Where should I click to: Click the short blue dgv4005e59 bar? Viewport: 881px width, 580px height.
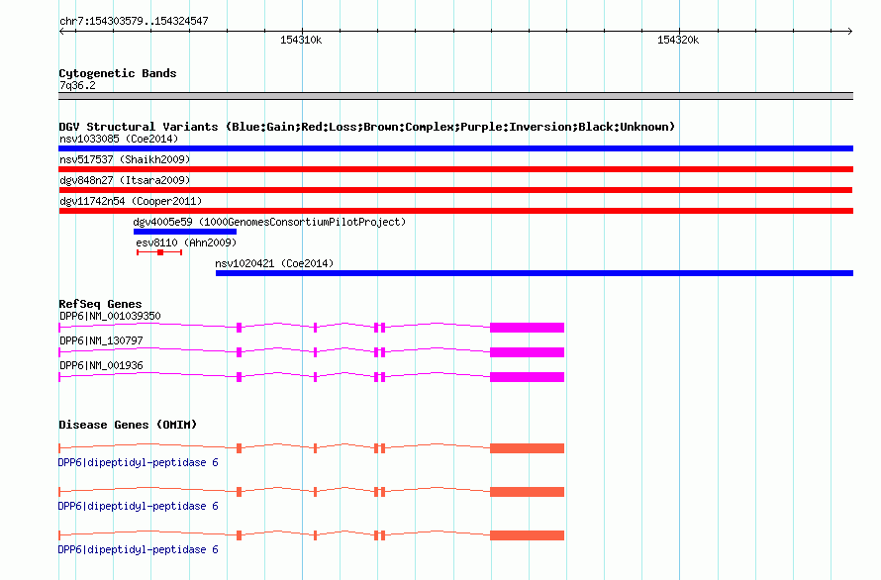[185, 232]
